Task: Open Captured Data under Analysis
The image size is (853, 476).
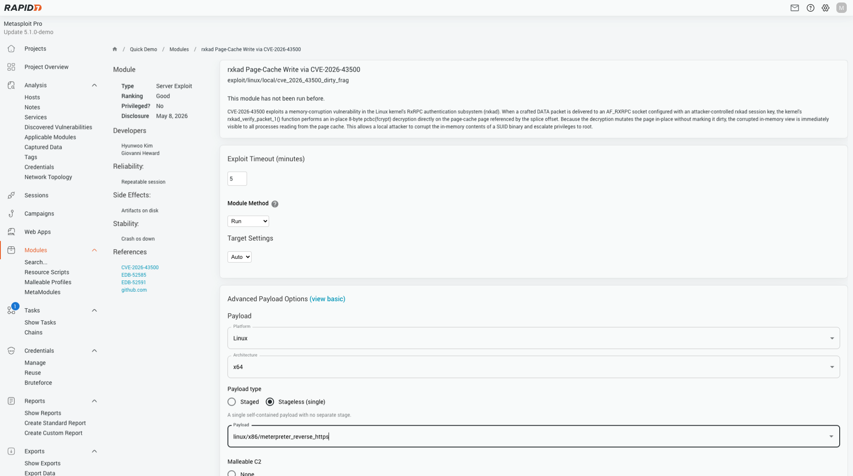Action: point(43,147)
